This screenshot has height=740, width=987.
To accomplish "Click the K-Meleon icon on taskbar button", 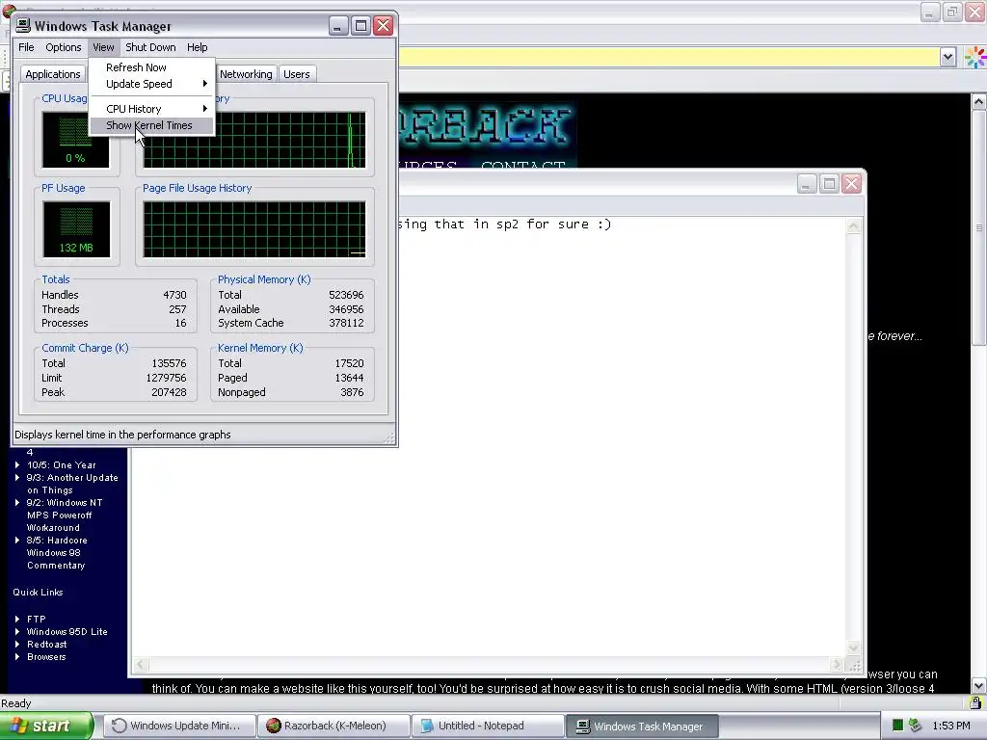I will (273, 726).
